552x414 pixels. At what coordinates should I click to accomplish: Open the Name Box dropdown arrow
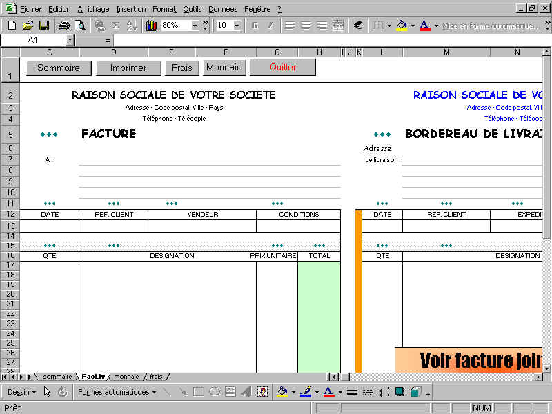click(70, 41)
